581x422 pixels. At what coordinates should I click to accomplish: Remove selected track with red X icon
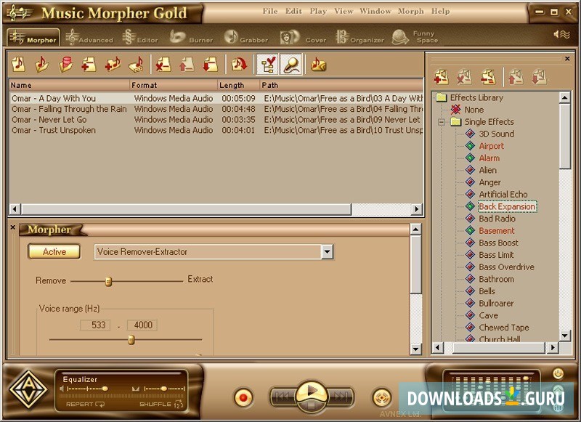point(163,65)
